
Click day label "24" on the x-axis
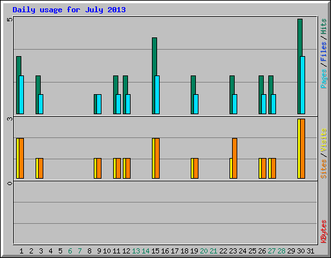242,251
